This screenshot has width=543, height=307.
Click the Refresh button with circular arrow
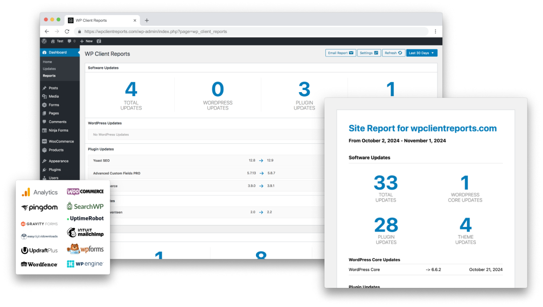coord(393,53)
